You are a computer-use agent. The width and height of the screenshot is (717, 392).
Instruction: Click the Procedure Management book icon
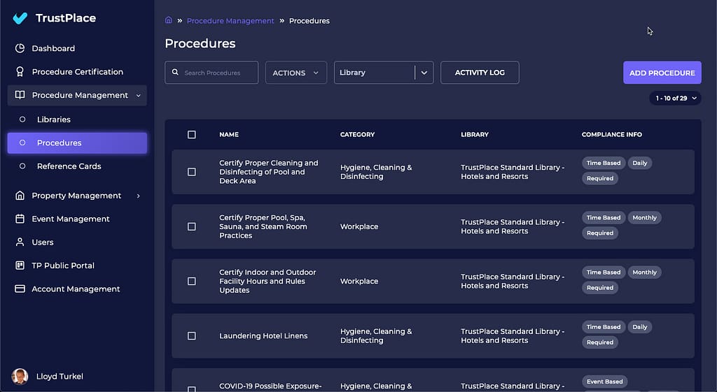20,95
